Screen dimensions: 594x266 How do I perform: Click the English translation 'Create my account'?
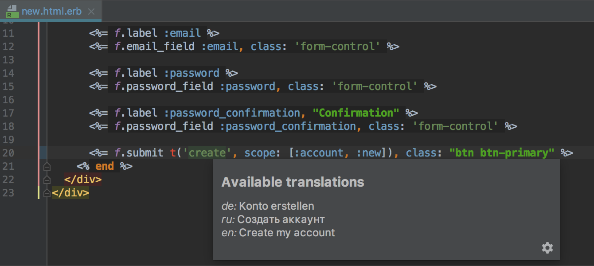coord(287,233)
